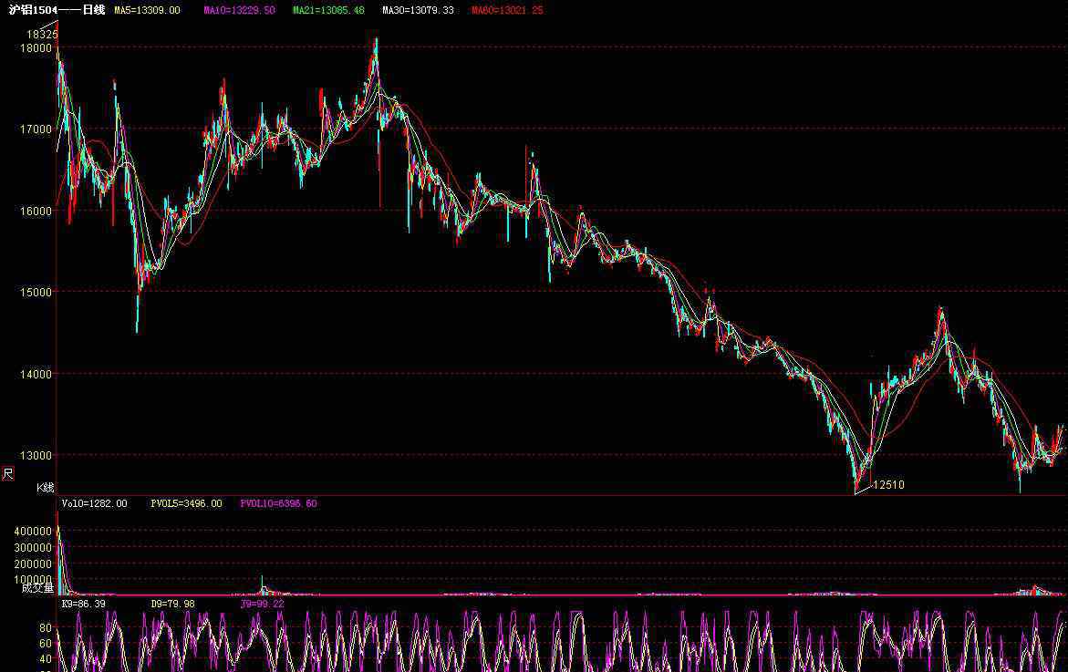Screen dimensions: 1068x672
Task: Select the MA5 moving average label
Action: 147,10
